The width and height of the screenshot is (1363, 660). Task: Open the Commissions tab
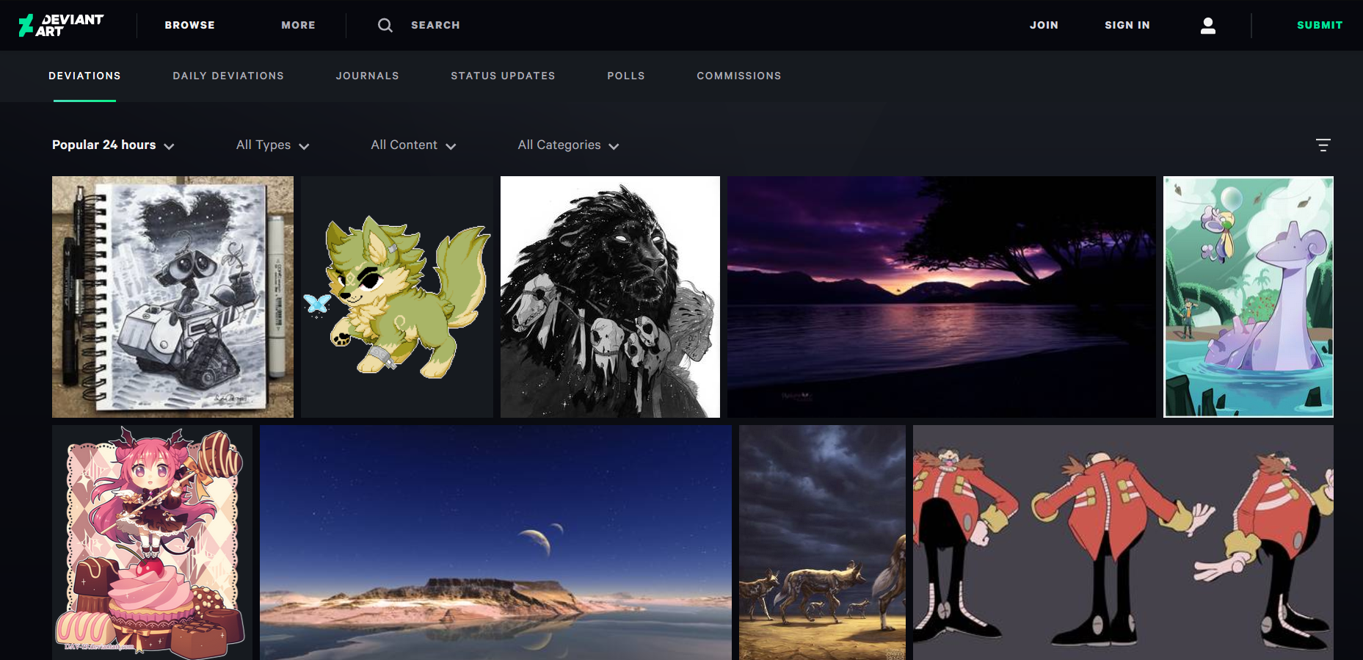(x=739, y=76)
